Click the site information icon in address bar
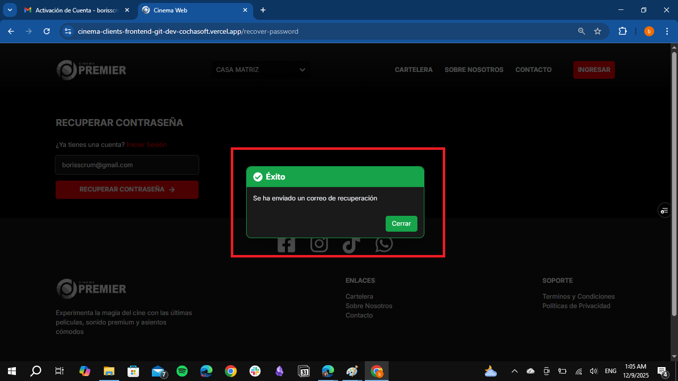Screen dimensions: 678x381 click(68, 31)
